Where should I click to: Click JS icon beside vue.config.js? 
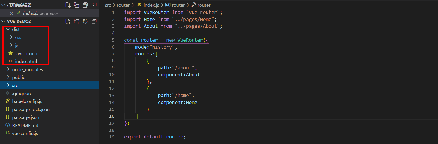[x=8, y=133]
